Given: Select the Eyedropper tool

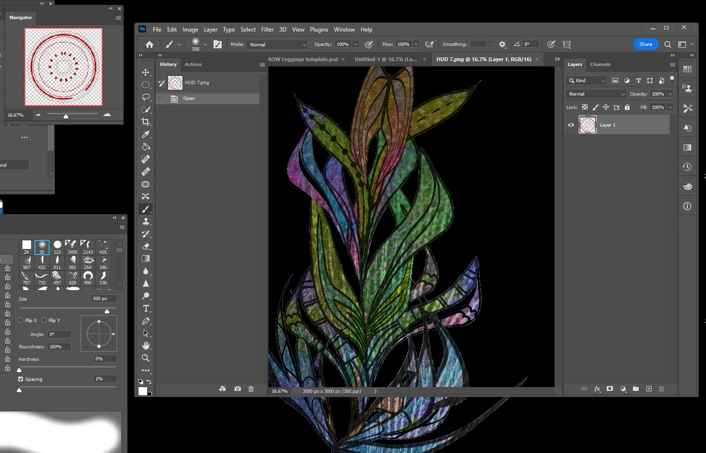Looking at the screenshot, I should coord(146,134).
